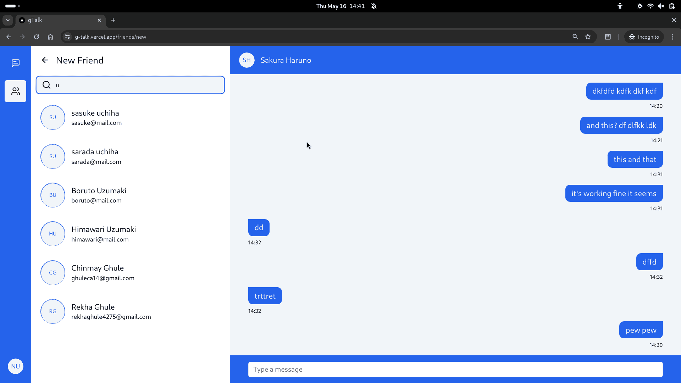681x383 pixels.
Task: Click the WiFi icon in system tray
Action: click(650, 6)
